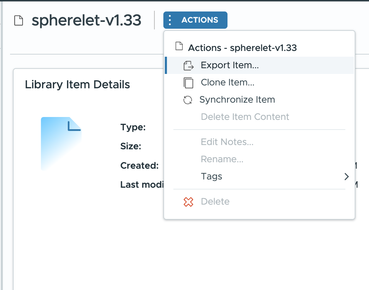This screenshot has height=290, width=369.
Task: Click the large blue library item thumbnail
Action: click(61, 144)
